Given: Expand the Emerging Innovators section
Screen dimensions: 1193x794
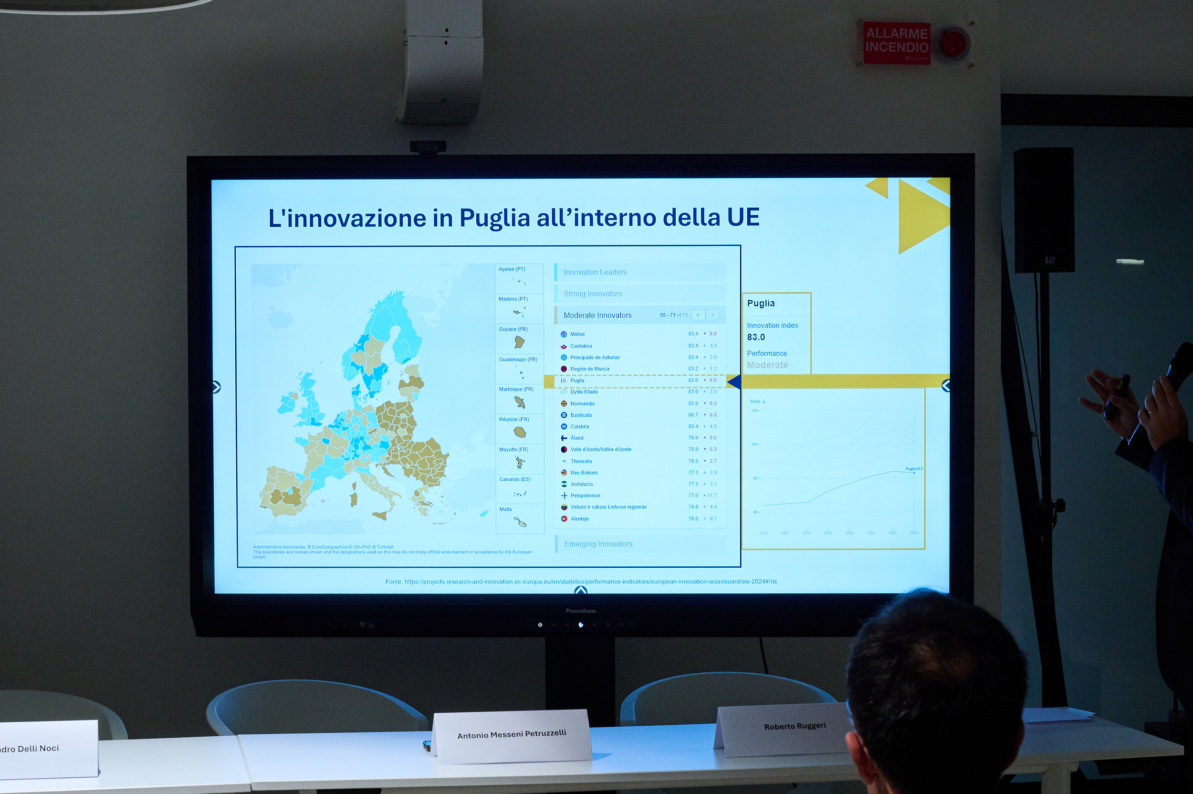Looking at the screenshot, I should coord(598,544).
